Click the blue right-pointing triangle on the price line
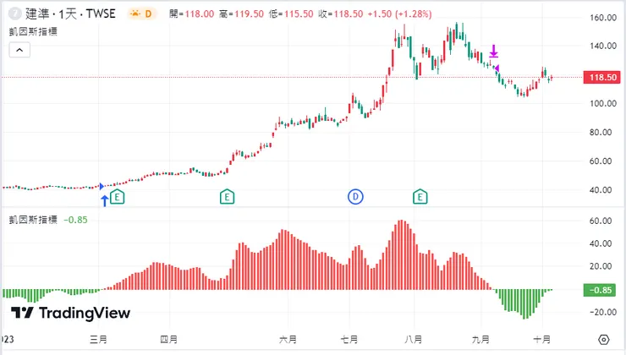Image resolution: width=626 pixels, height=355 pixels. [102, 185]
